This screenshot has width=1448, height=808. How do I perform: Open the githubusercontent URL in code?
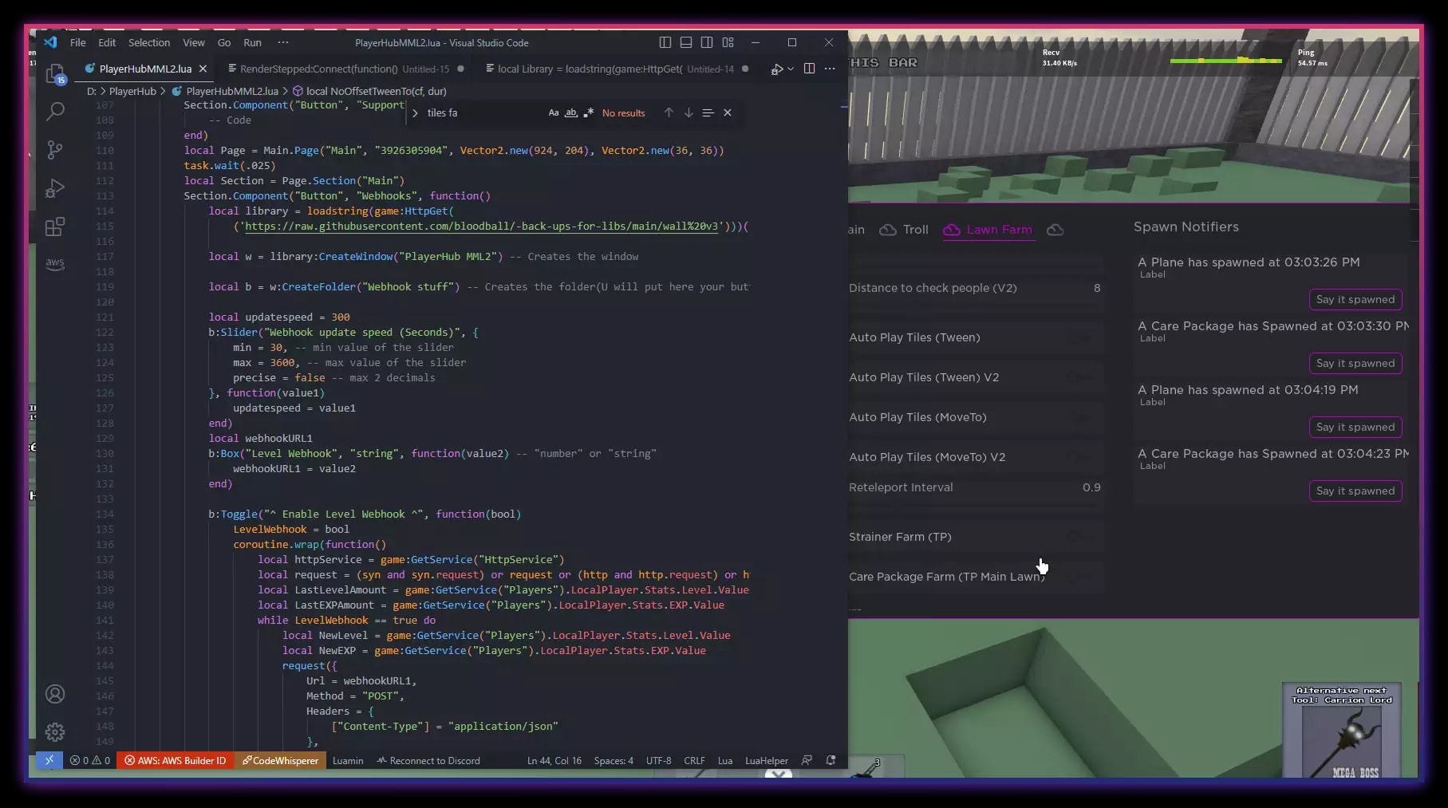point(481,227)
